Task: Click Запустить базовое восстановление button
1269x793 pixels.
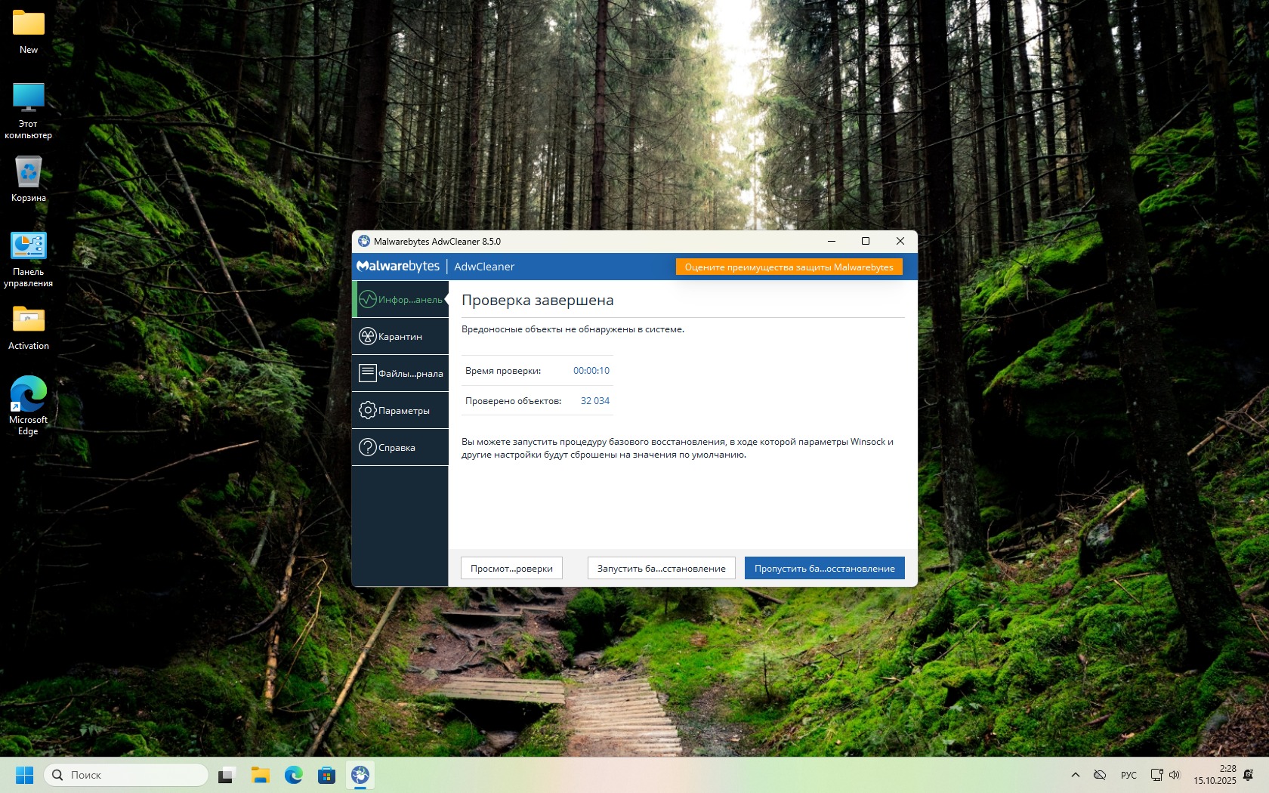Action: 661,569
